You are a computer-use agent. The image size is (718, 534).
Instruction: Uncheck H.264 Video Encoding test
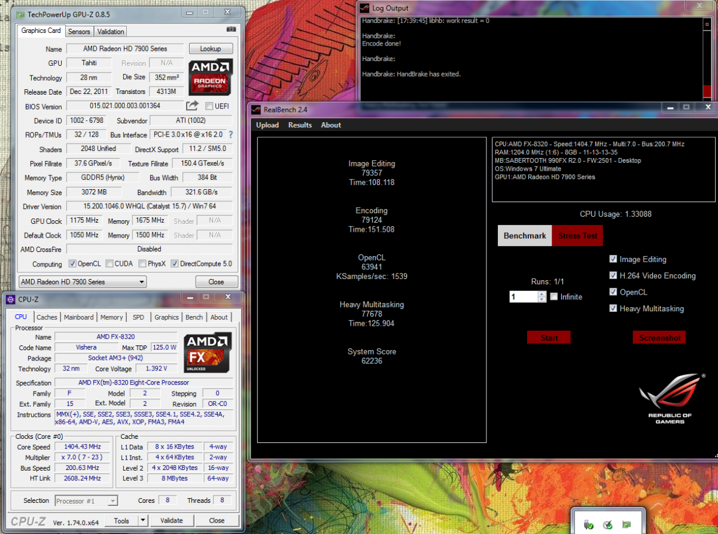point(613,275)
